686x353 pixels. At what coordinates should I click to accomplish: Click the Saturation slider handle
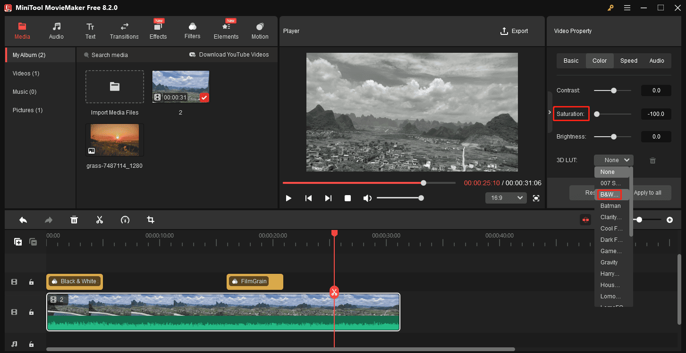click(597, 114)
